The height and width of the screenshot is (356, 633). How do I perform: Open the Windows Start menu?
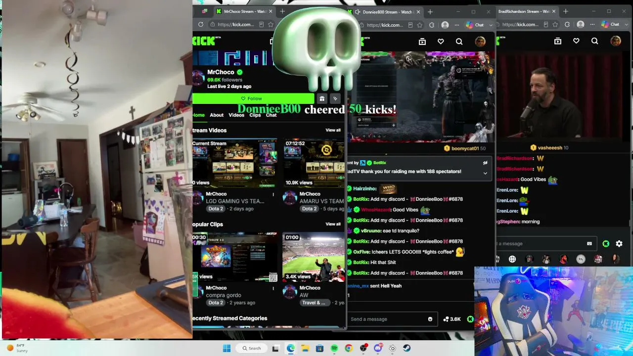click(x=226, y=348)
